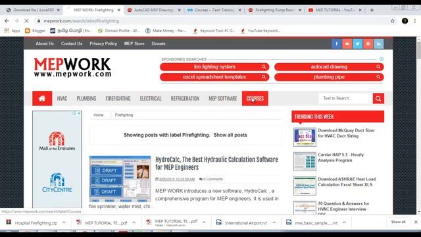Open HydroCalc article title
This screenshot has height=237, width=421.
click(216, 163)
